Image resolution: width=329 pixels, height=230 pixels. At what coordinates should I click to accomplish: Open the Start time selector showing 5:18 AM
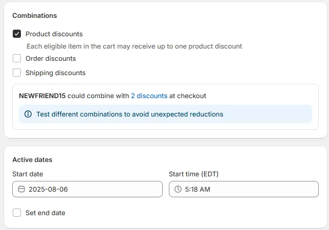[x=244, y=189]
